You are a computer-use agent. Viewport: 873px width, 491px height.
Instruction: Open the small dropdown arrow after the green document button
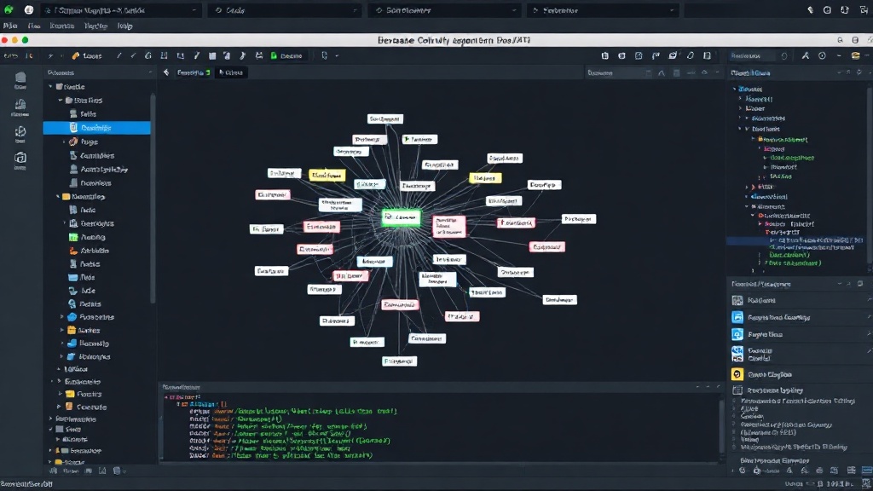(337, 55)
